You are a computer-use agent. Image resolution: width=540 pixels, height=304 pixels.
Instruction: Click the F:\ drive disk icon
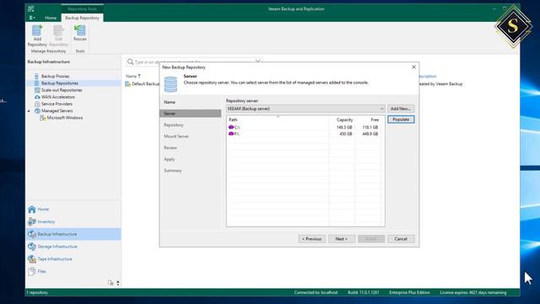[231, 133]
